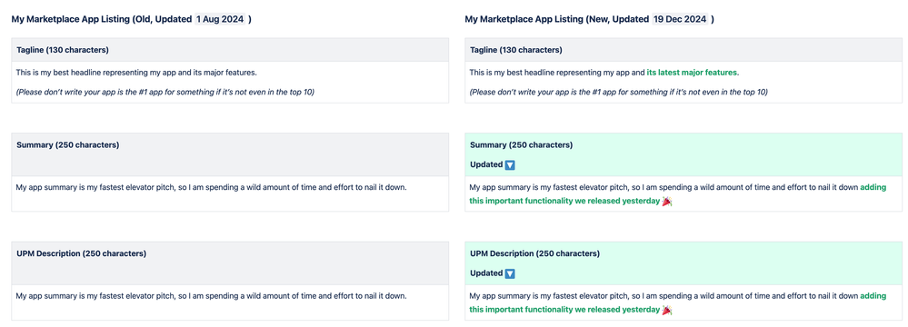Click 'Updated' label in new UPM Description header

[486, 273]
